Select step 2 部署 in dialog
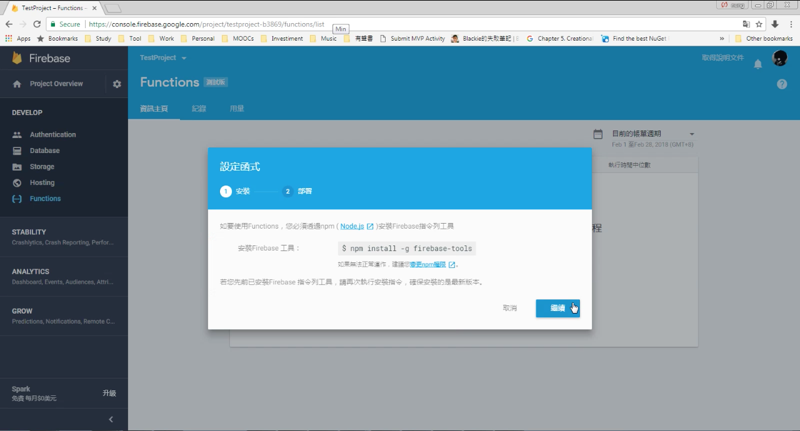The width and height of the screenshot is (800, 431). [x=297, y=191]
